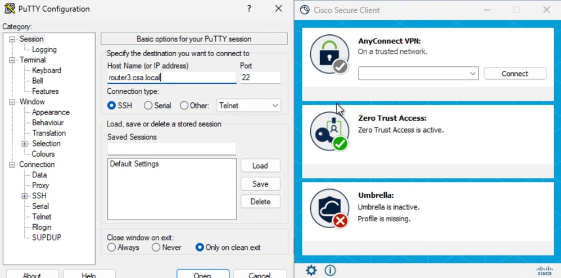The image size is (561, 278).
Task: Click the About button in PuTTY
Action: [32, 274]
